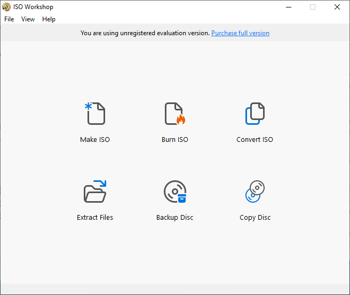Click the Make ISO label
This screenshot has width=350, height=295.
pos(95,139)
